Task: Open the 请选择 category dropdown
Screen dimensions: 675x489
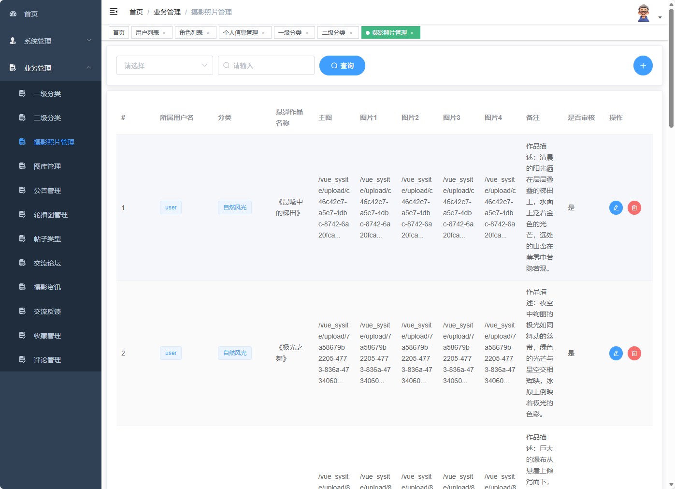Action: click(164, 65)
